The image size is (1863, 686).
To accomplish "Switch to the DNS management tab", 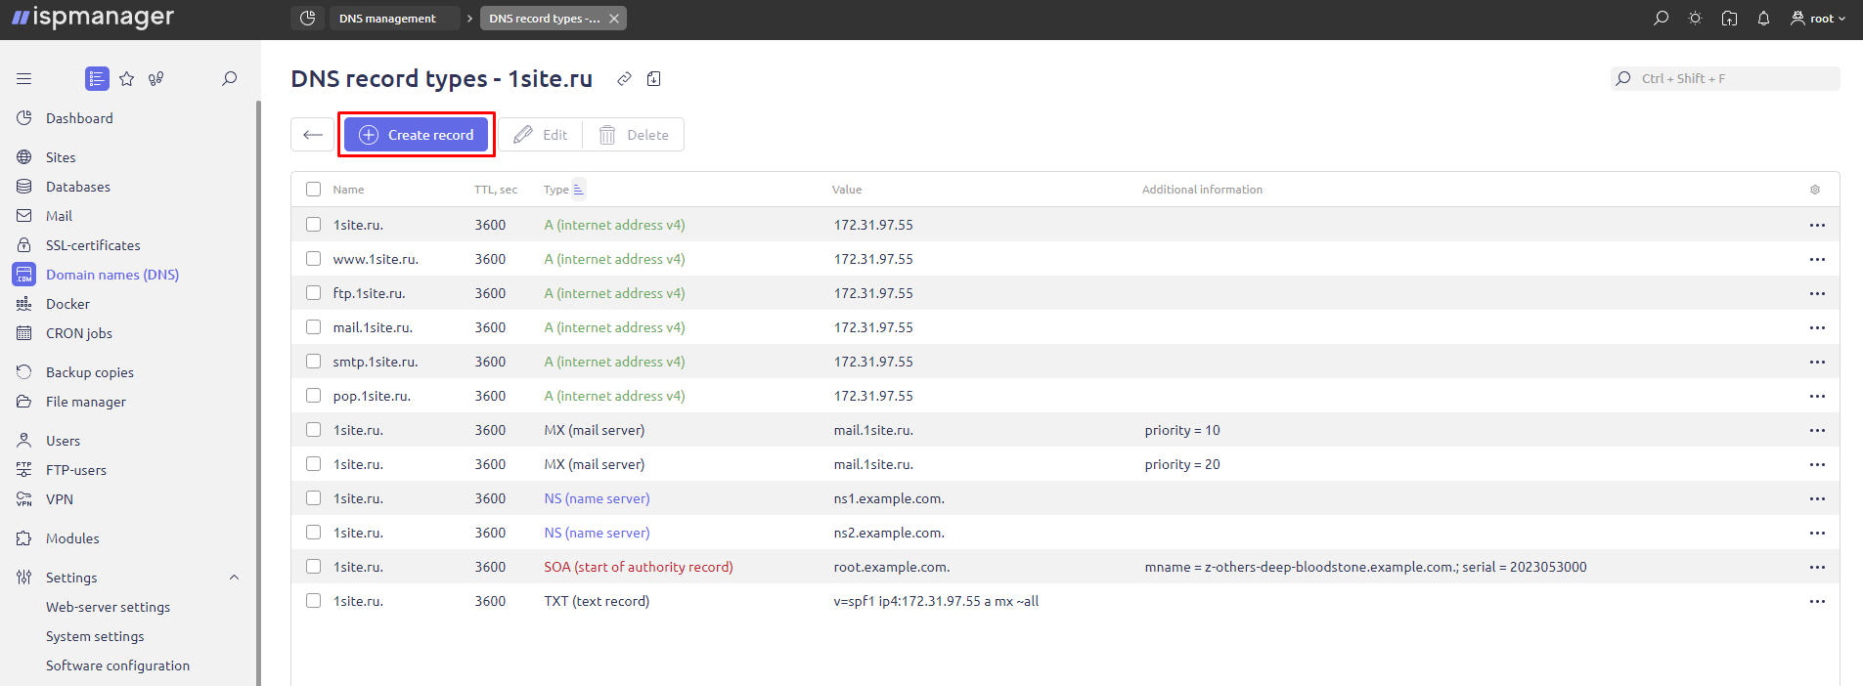I will (x=394, y=18).
